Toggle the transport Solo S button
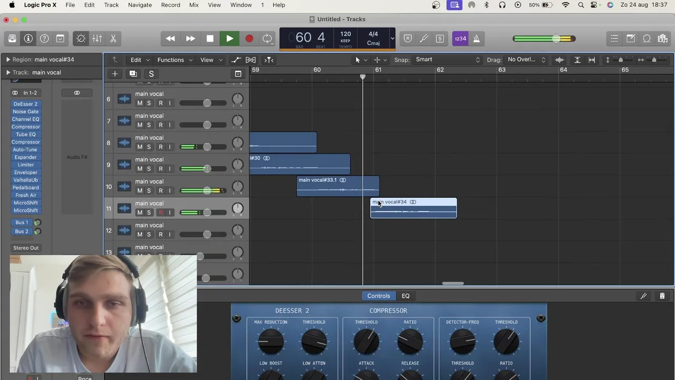This screenshot has height=380, width=675. tap(439, 39)
